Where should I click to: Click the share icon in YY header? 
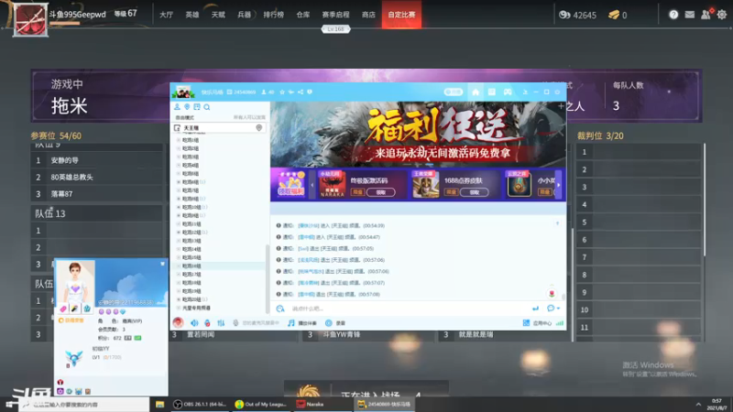tap(301, 92)
